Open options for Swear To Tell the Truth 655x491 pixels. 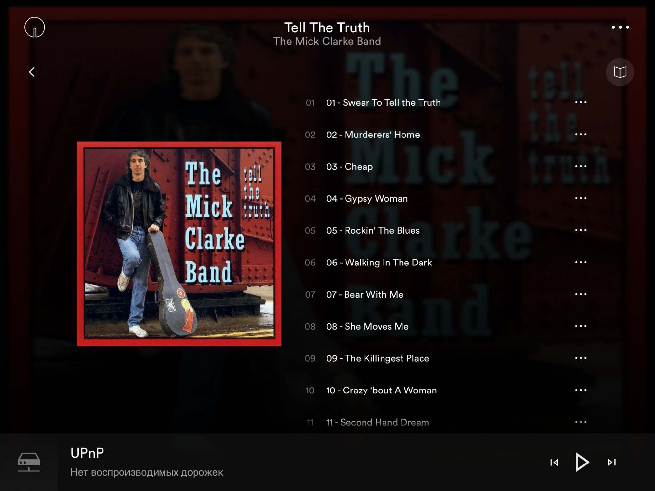click(x=581, y=102)
